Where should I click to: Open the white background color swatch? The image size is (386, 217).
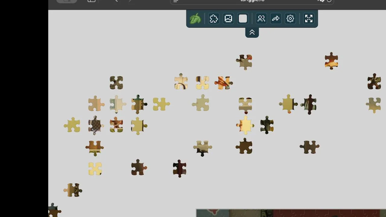point(243,19)
